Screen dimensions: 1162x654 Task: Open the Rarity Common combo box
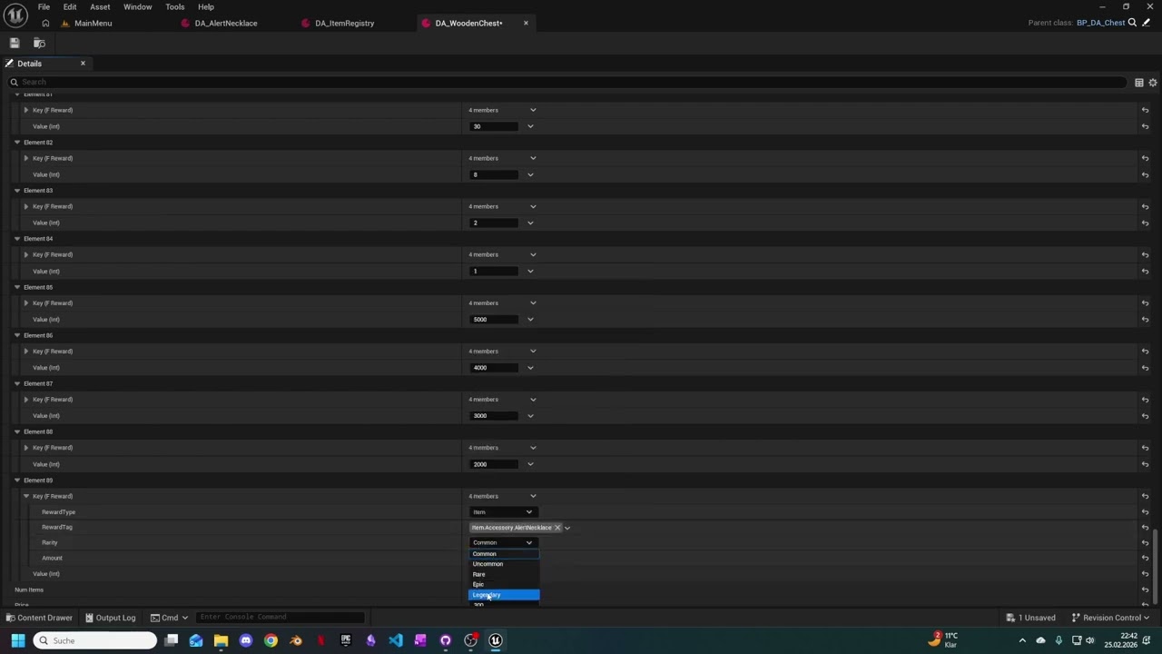point(502,543)
